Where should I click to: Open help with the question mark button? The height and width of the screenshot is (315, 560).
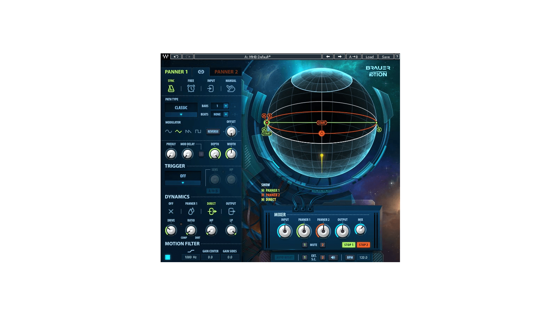point(397,56)
